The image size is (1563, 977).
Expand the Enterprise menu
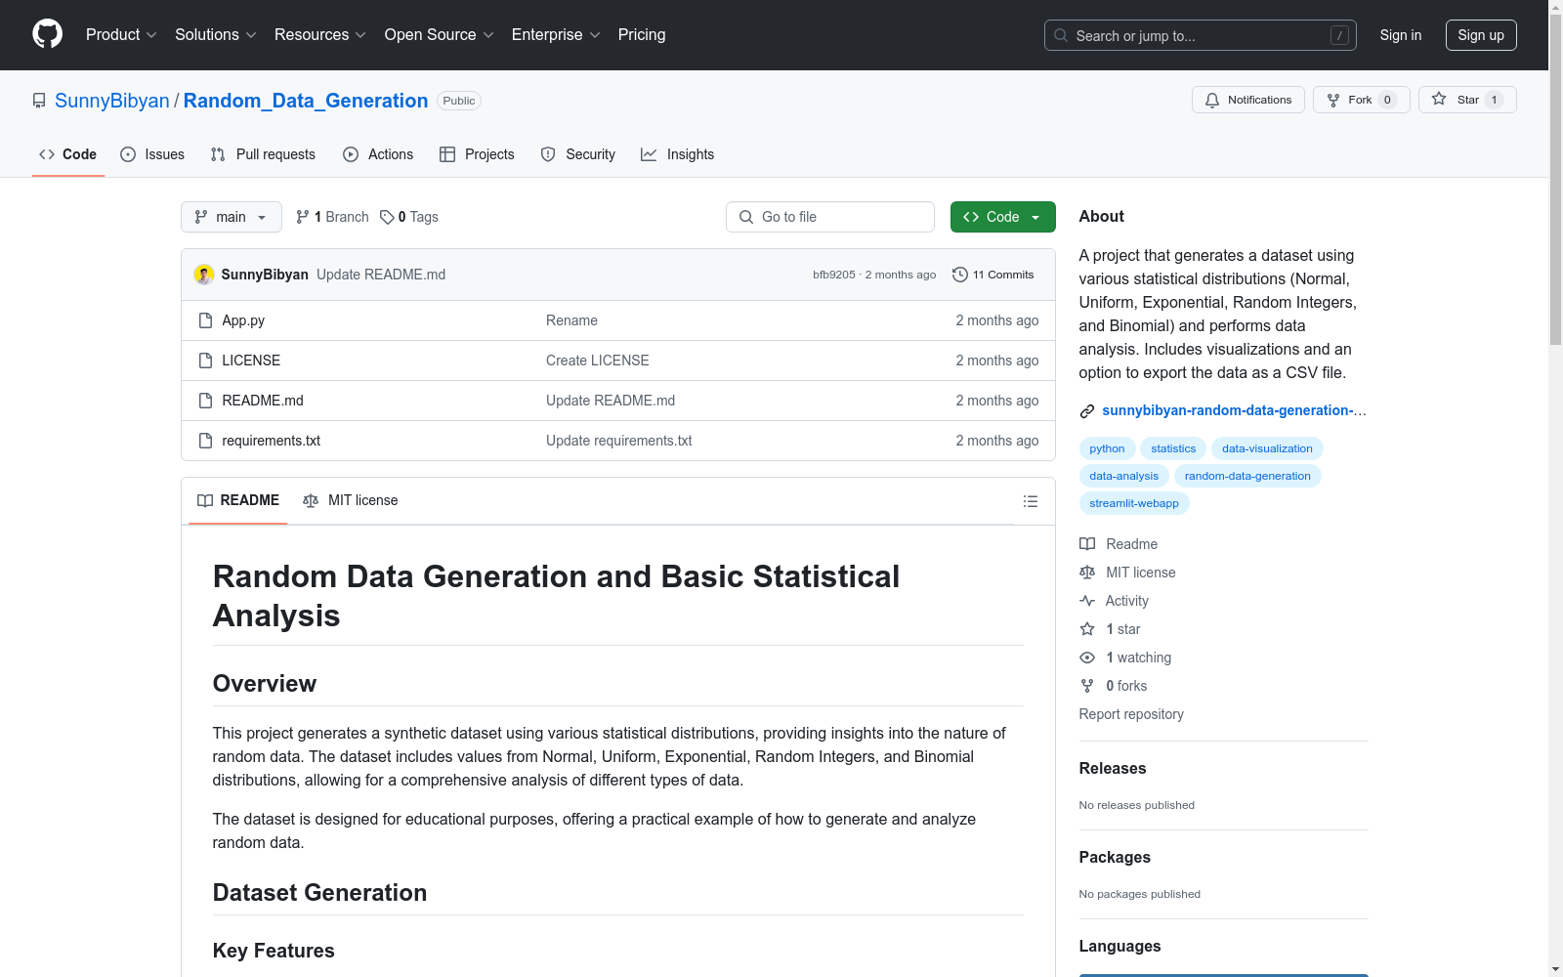pyautogui.click(x=556, y=35)
